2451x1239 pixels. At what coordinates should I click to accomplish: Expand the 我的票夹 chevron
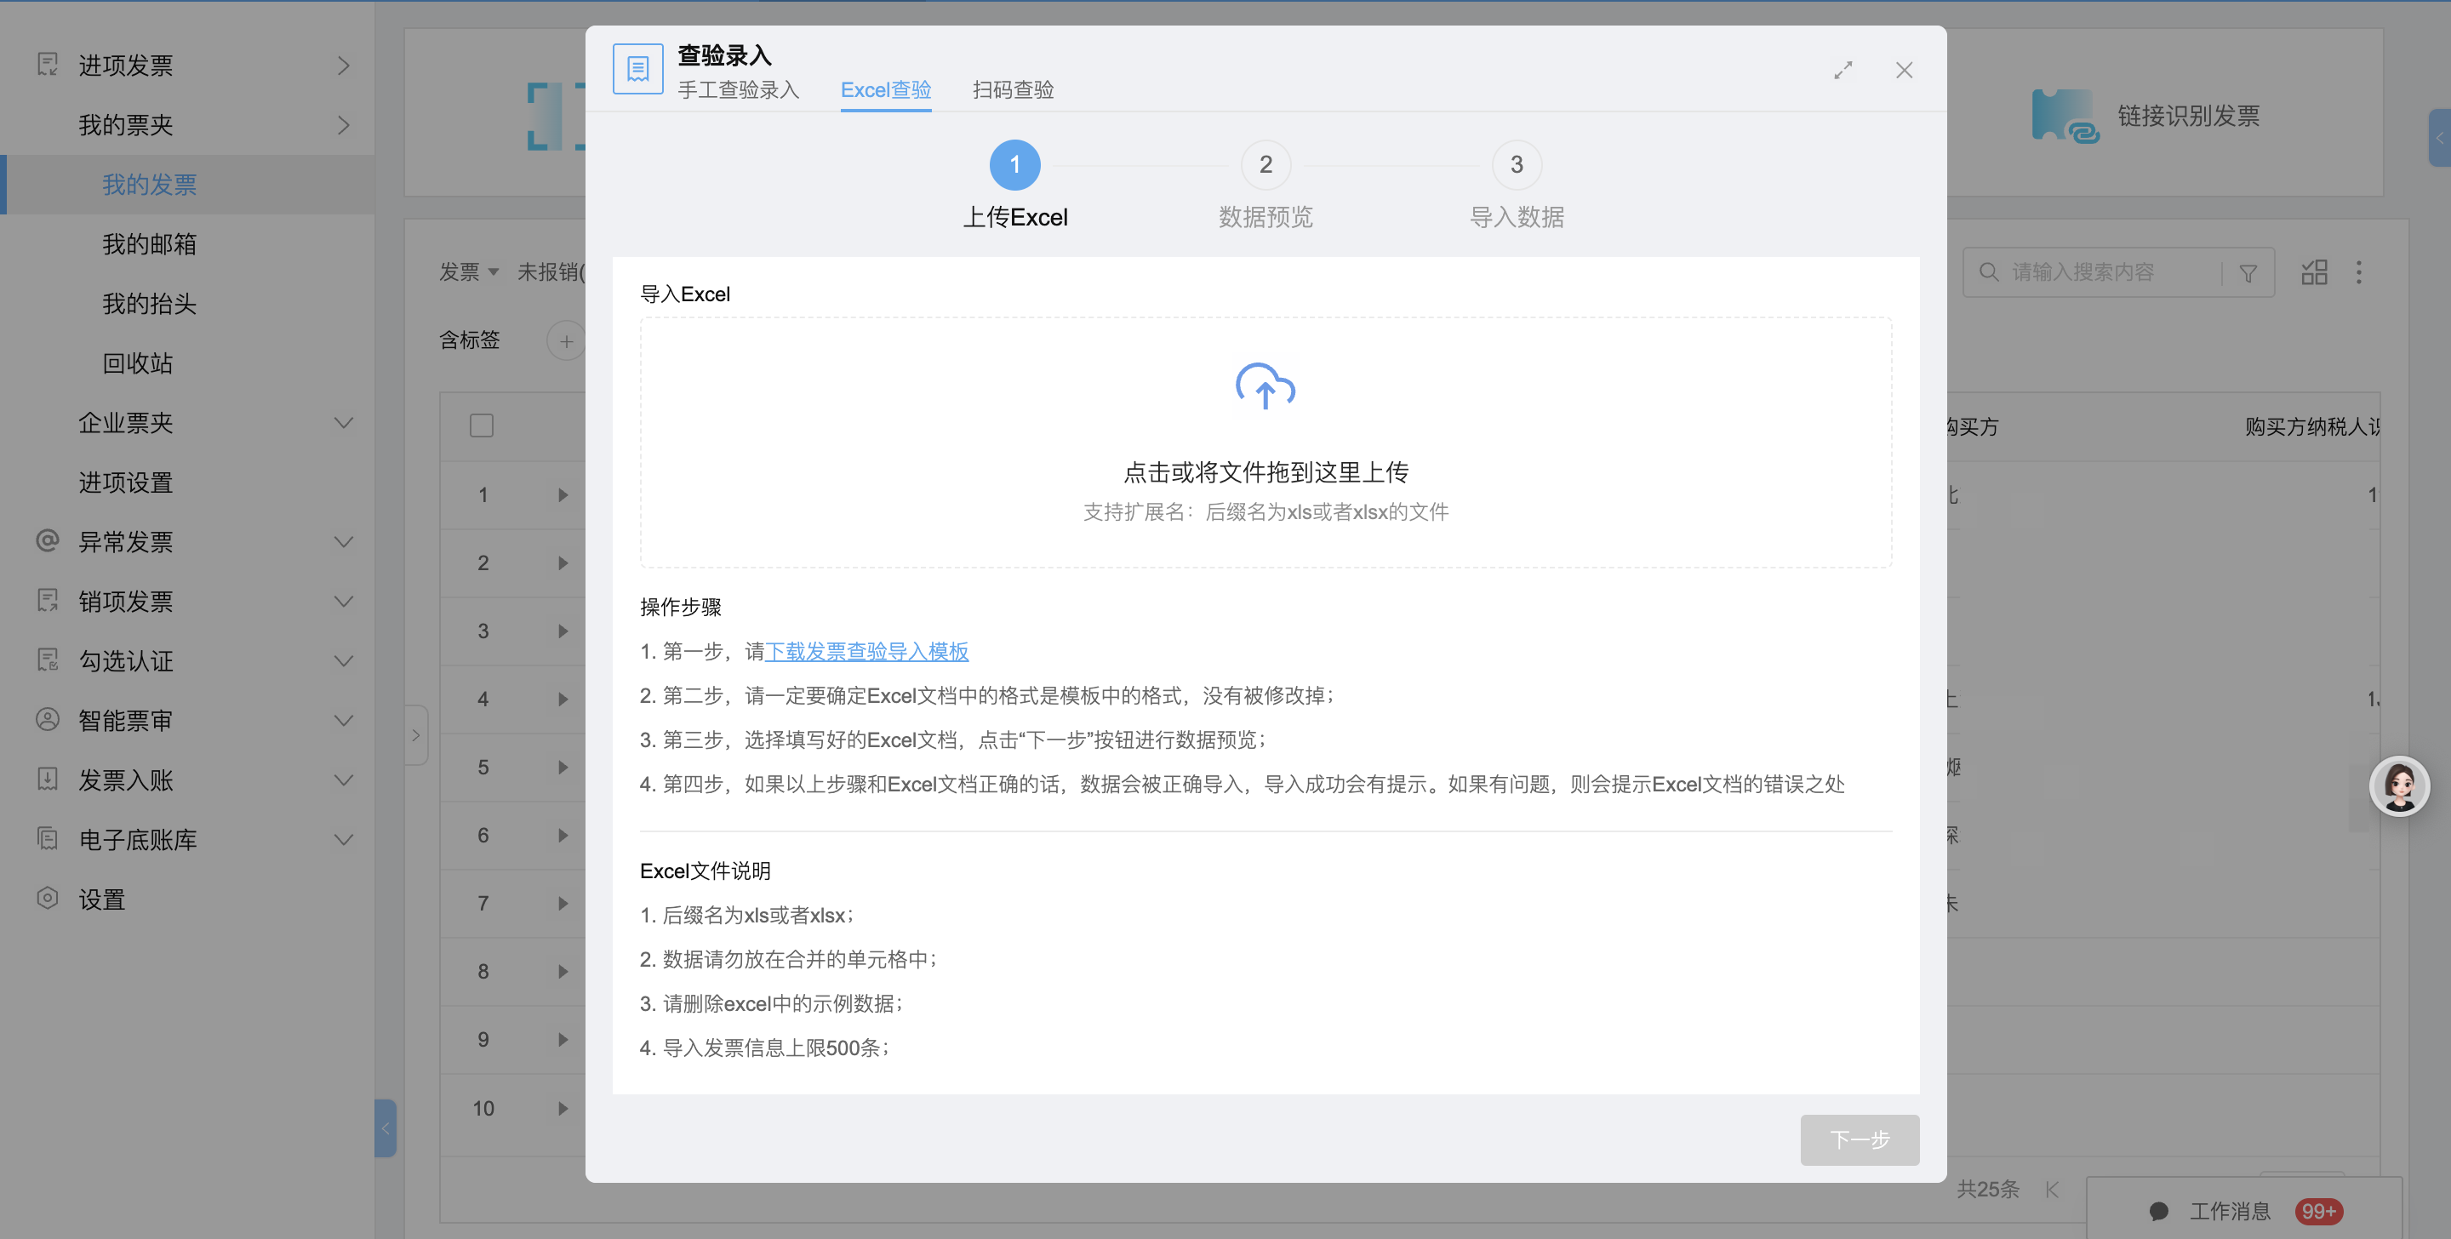(x=344, y=124)
